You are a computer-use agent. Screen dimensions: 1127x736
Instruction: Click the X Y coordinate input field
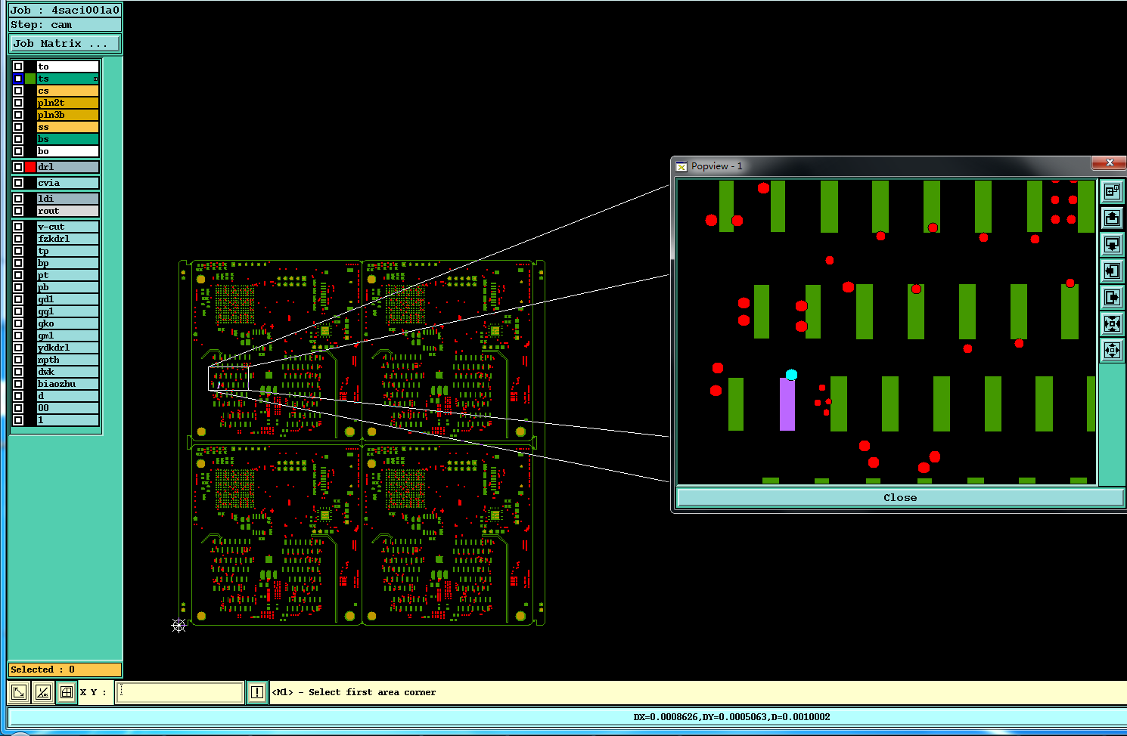click(180, 692)
